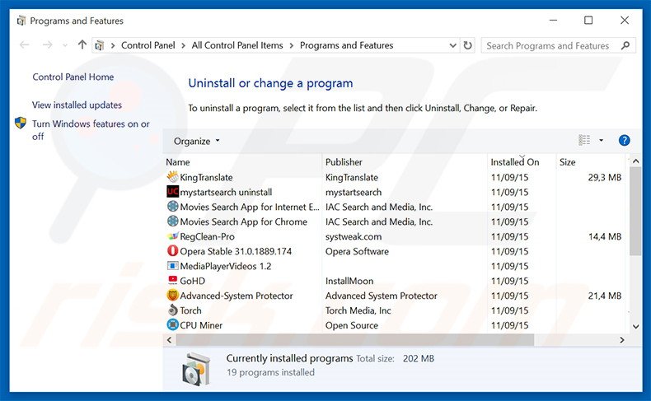Viewport: 651px width, 401px height.
Task: Click the 29,3 MB size cell
Action: click(605, 178)
